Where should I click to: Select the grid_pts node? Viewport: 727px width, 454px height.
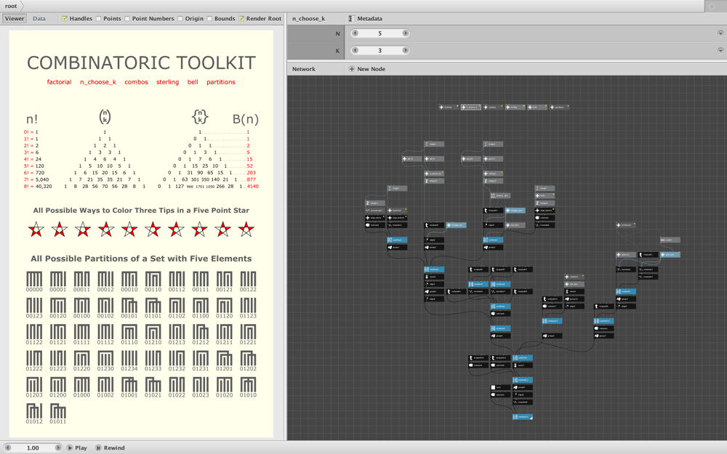(x=670, y=254)
